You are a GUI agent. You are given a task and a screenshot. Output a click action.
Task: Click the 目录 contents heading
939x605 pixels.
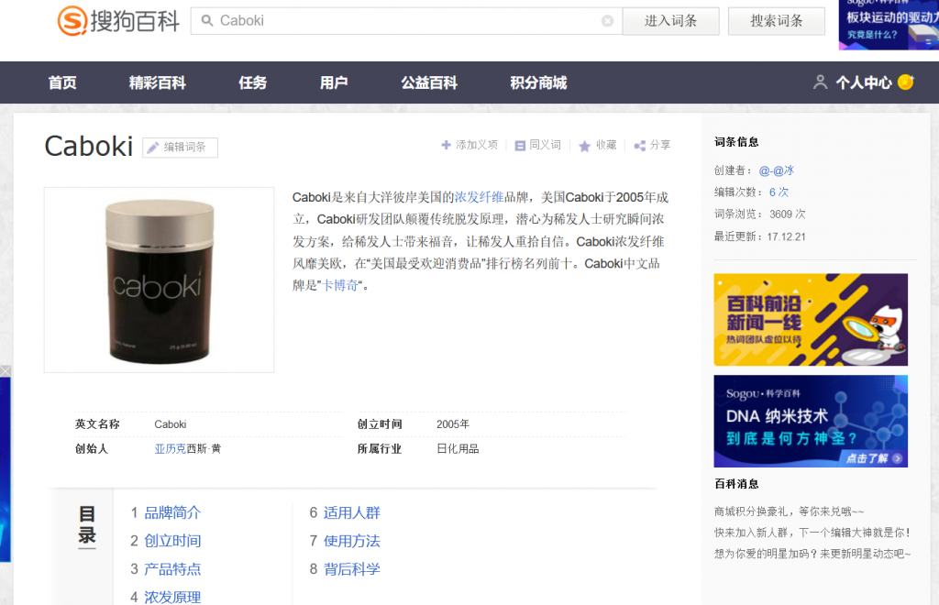[87, 525]
